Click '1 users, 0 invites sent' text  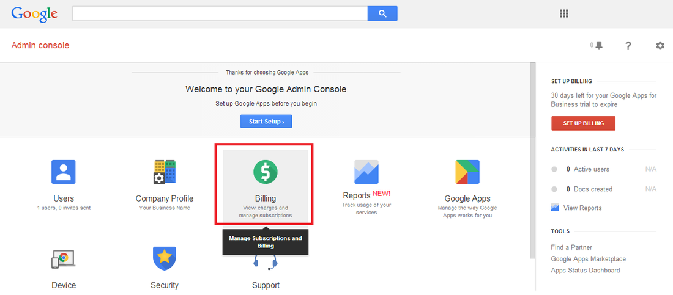(64, 208)
